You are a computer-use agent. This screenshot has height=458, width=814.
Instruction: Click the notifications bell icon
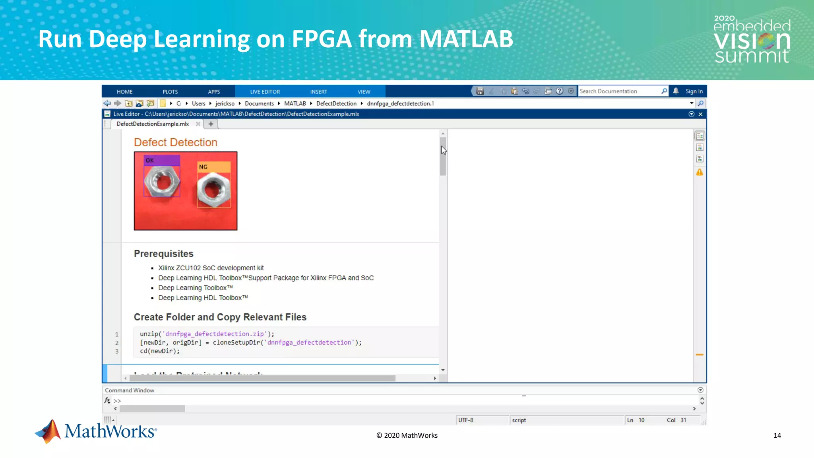[676, 91]
